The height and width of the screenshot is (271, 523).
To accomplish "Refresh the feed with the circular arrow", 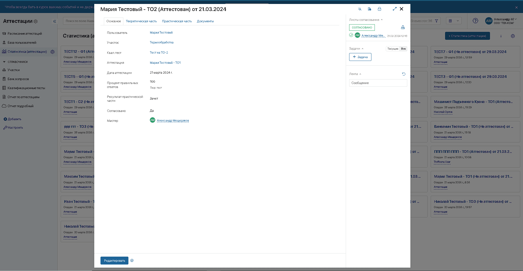I will [404, 74].
